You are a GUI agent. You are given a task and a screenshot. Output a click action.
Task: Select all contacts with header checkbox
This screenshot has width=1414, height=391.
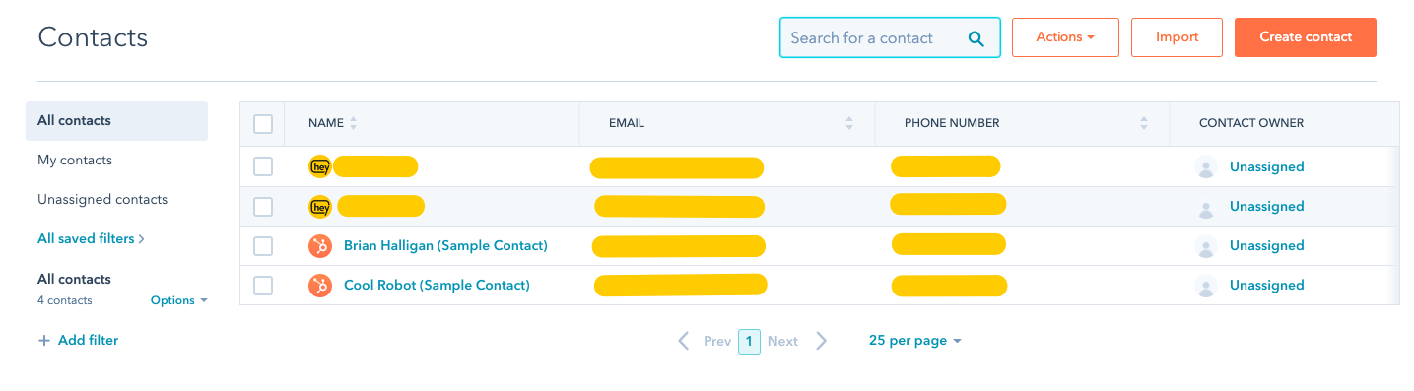pyautogui.click(x=263, y=124)
